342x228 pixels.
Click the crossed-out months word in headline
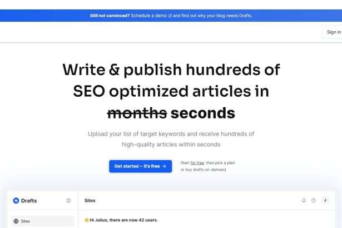point(137,113)
